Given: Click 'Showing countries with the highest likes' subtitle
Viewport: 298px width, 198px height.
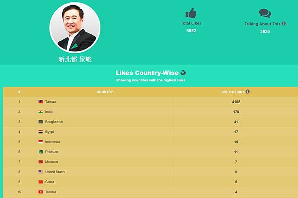Looking at the screenshot, I should point(151,80).
